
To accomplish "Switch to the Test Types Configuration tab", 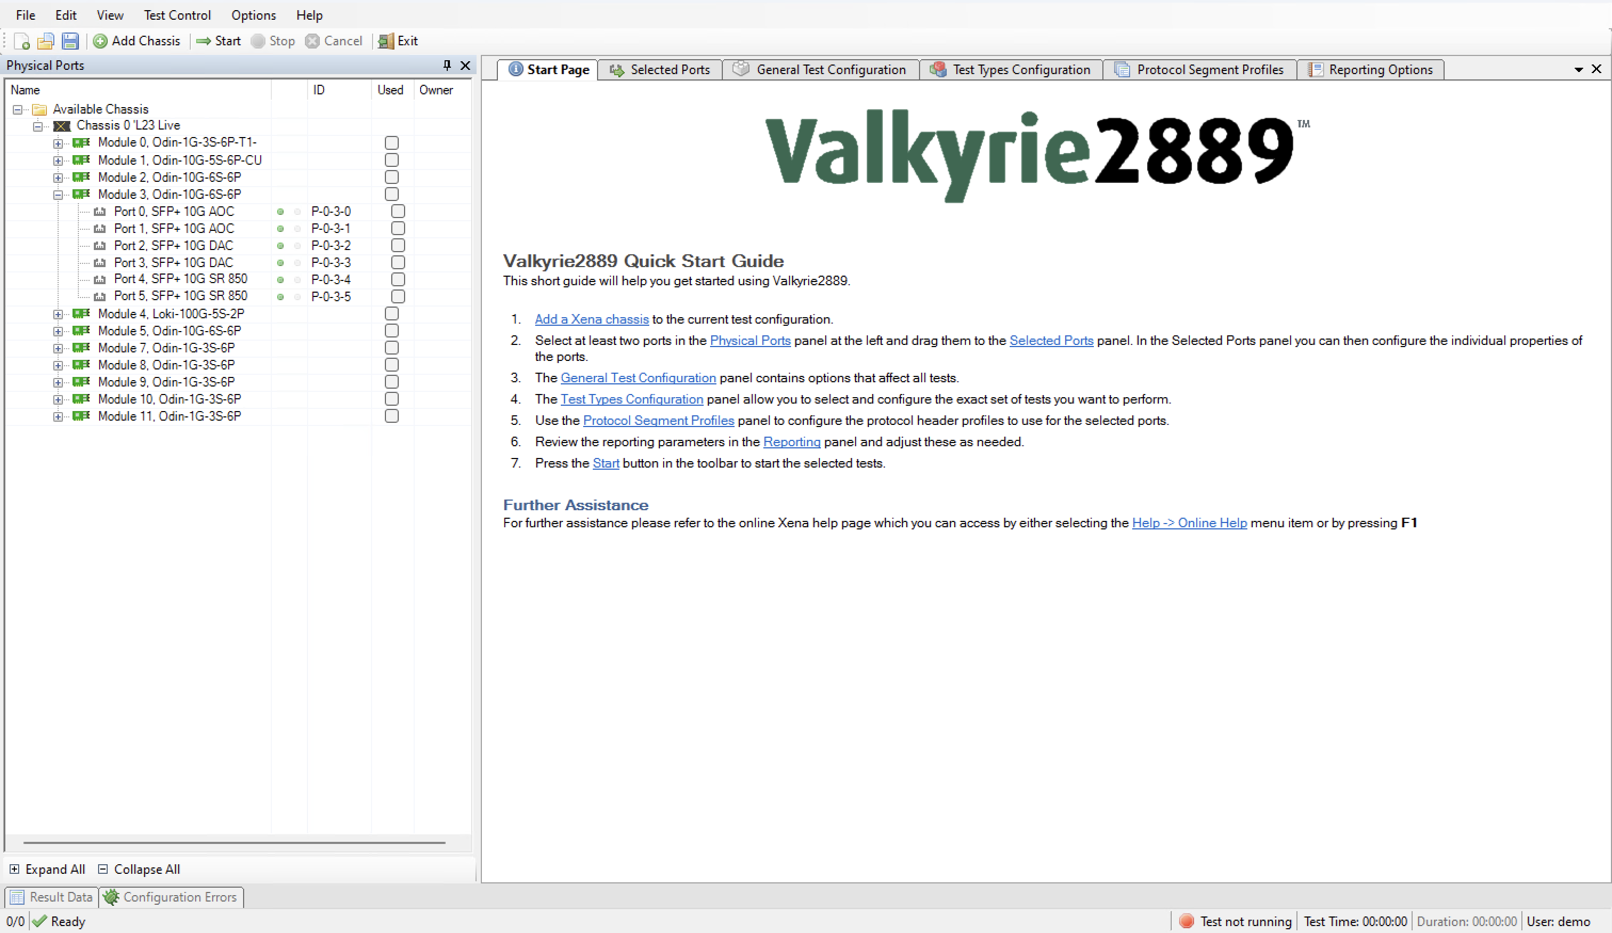I will tap(1011, 70).
